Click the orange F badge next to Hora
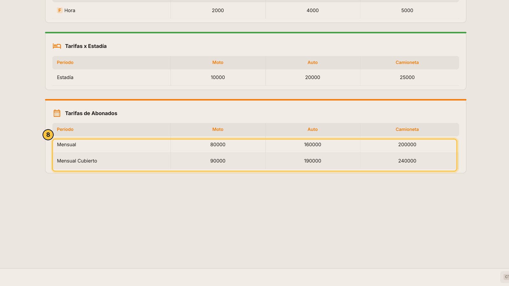Image resolution: width=509 pixels, height=286 pixels. tap(59, 10)
